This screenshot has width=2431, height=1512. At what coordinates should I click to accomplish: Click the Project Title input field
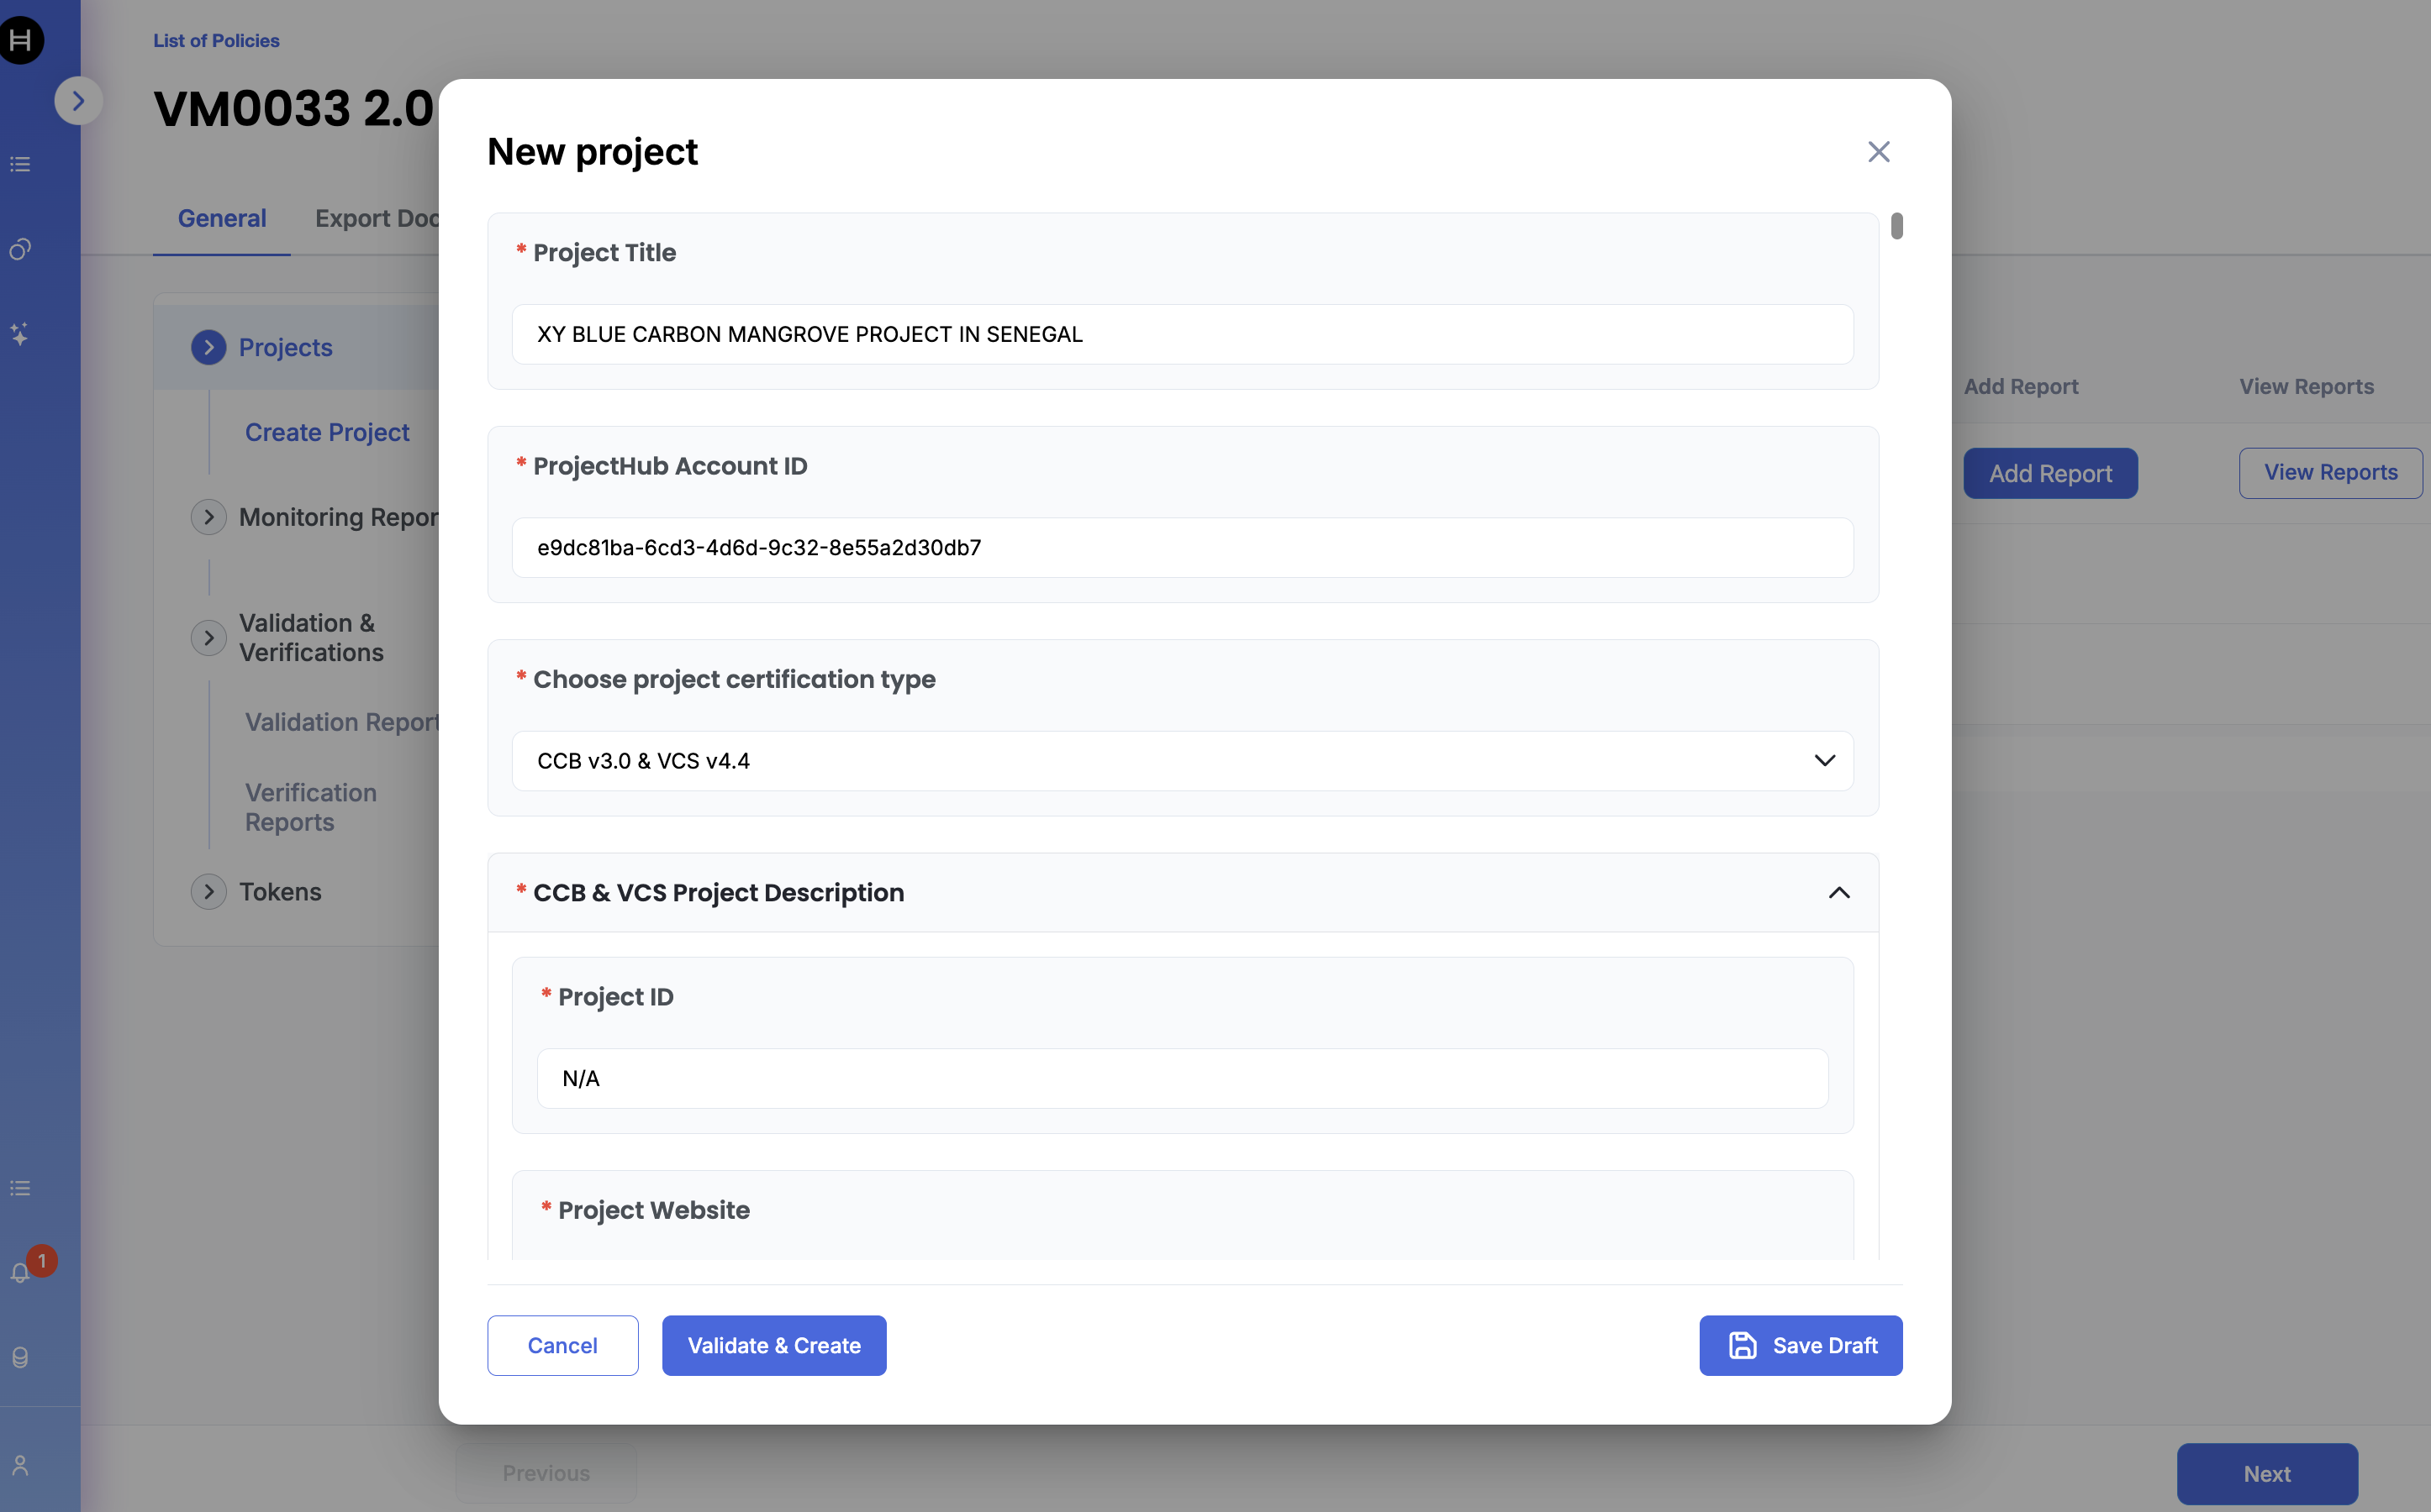click(1182, 334)
